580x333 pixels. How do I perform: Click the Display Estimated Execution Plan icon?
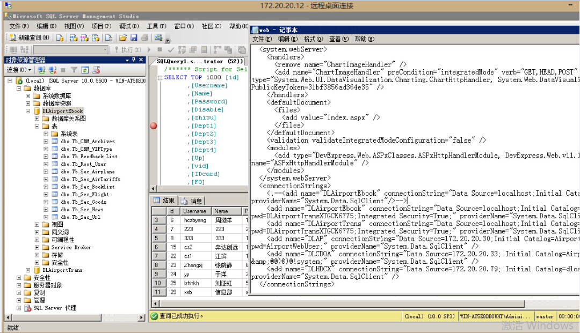click(182, 49)
